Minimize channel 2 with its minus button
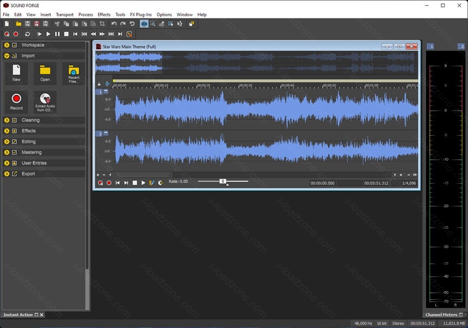The height and width of the screenshot is (328, 468). click(106, 133)
